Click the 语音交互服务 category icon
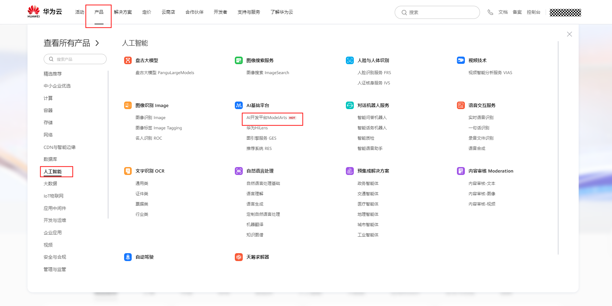This screenshot has width=612, height=306. pos(461,105)
